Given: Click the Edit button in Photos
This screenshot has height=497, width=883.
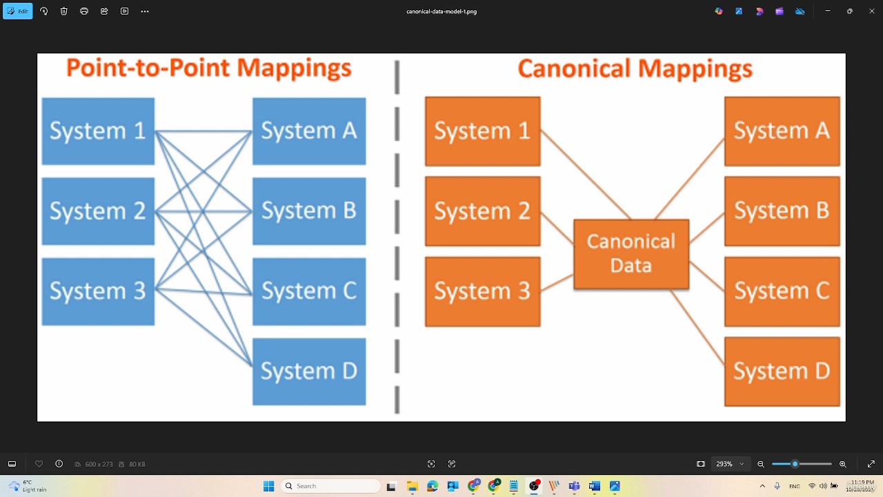Looking at the screenshot, I should point(18,11).
